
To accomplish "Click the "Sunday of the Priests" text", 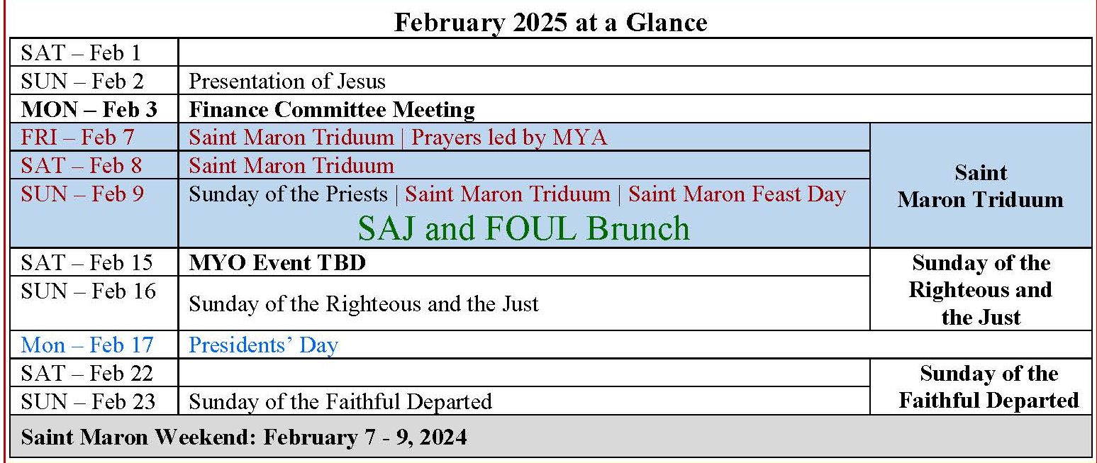I will click(288, 194).
